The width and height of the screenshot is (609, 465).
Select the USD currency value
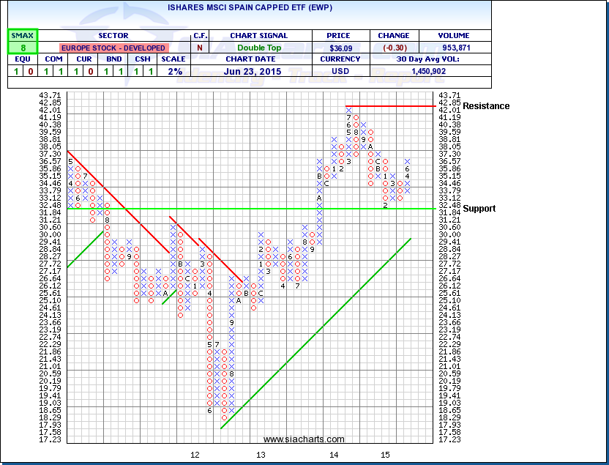pos(341,72)
